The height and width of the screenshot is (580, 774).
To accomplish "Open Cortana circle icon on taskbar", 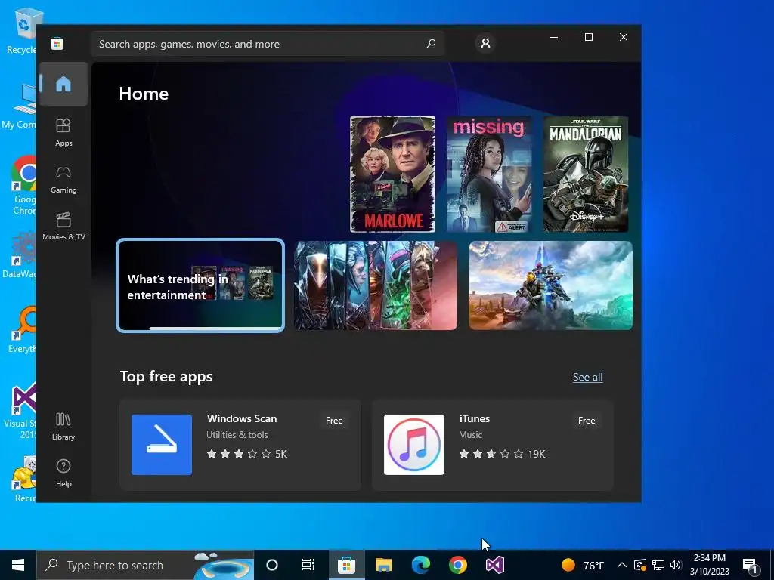I will (272, 565).
